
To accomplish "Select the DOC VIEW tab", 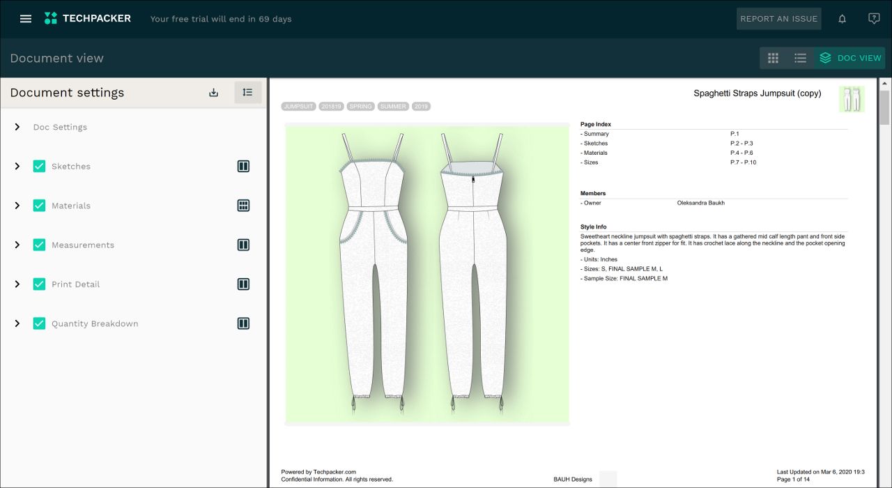I will (850, 58).
